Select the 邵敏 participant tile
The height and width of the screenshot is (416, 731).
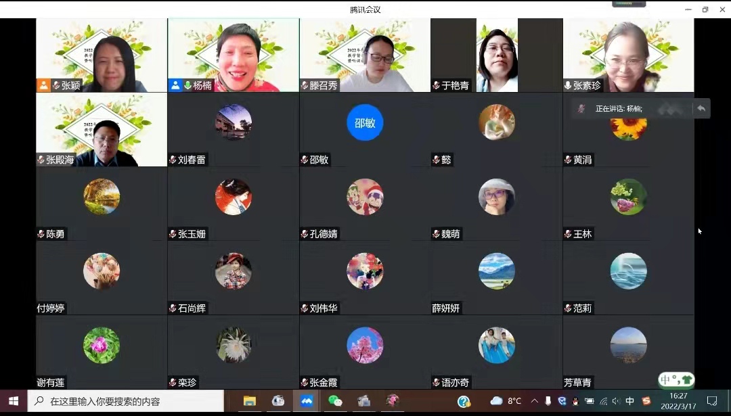pos(365,129)
